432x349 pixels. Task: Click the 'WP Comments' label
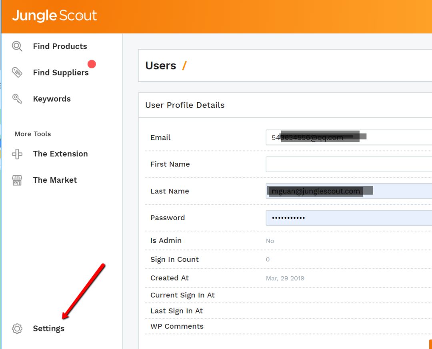point(177,326)
